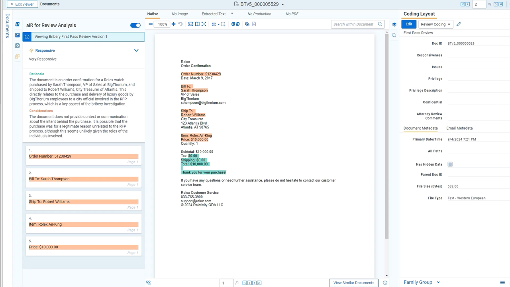This screenshot has width=510, height=287.
Task: Click the Search within Document field
Action: [355, 24]
